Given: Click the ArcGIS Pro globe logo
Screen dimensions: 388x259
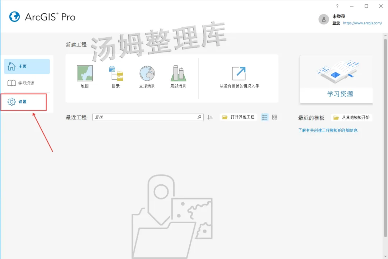Looking at the screenshot, I should [x=14, y=17].
